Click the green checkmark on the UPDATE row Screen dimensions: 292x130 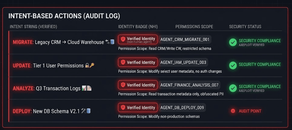pyautogui.click(x=233, y=65)
